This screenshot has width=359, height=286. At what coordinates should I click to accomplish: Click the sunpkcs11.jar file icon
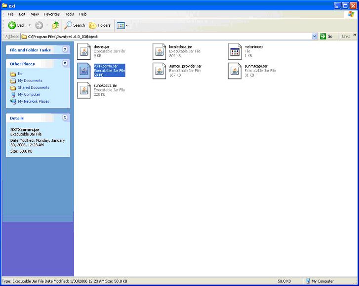tap(84, 90)
